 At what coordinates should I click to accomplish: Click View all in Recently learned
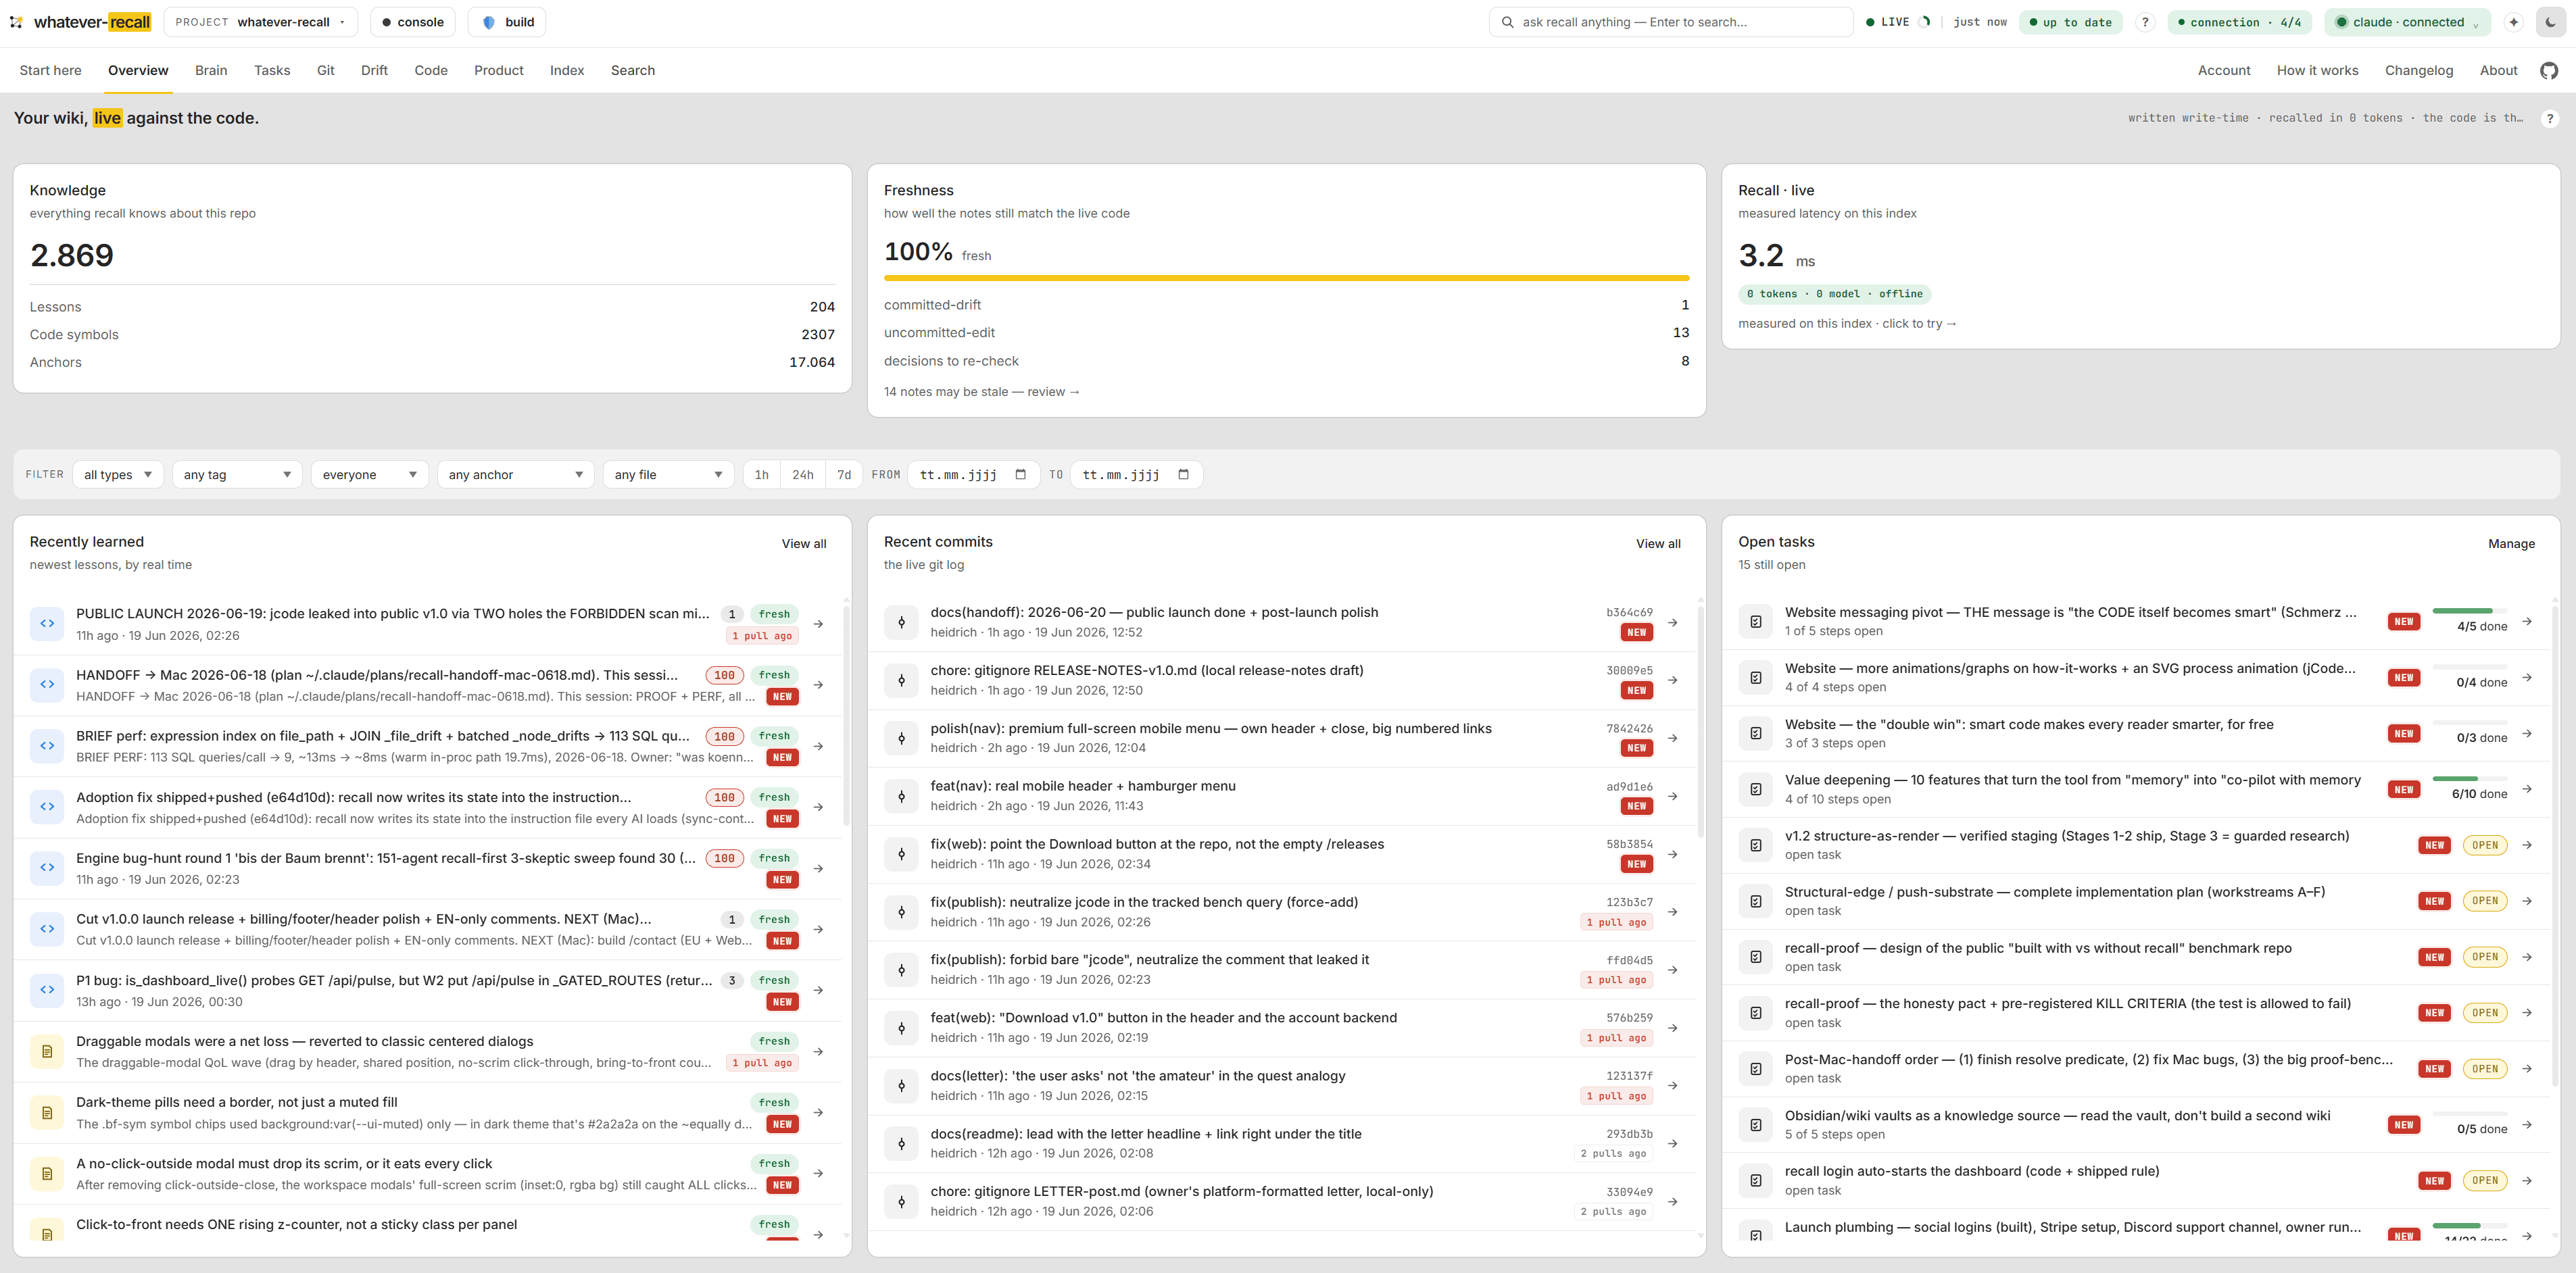pos(804,543)
